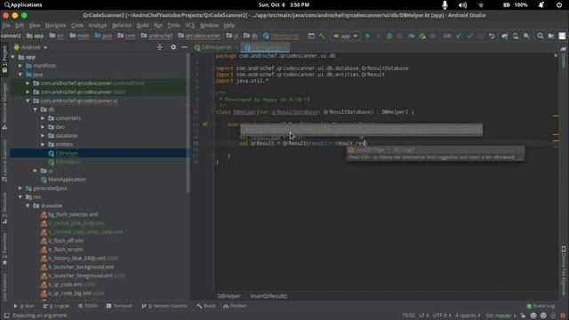
Task: Open the TODO tool window
Action: [88, 306]
